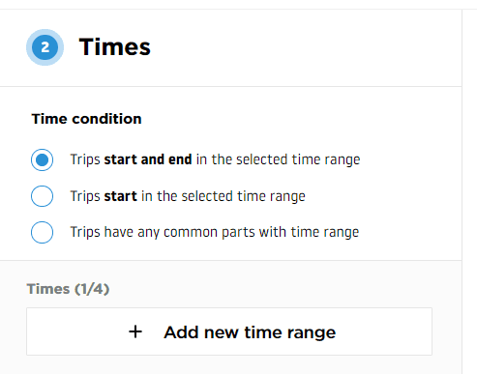Image resolution: width=477 pixels, height=374 pixels.
Task: Click the 'Trips start in the selected time range' label
Action: 188,196
